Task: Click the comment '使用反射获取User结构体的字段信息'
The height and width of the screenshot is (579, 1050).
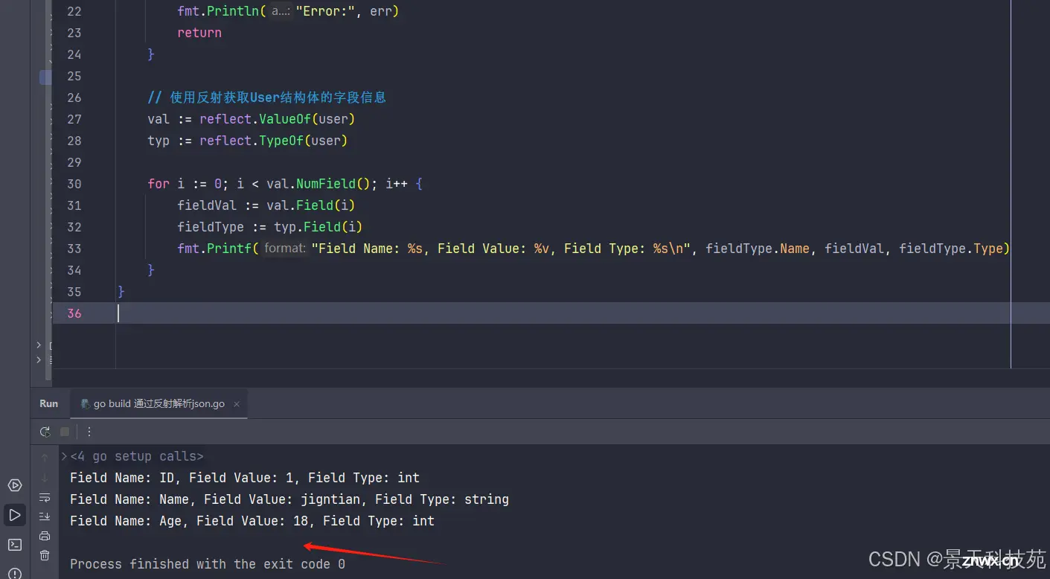Action: coord(278,97)
